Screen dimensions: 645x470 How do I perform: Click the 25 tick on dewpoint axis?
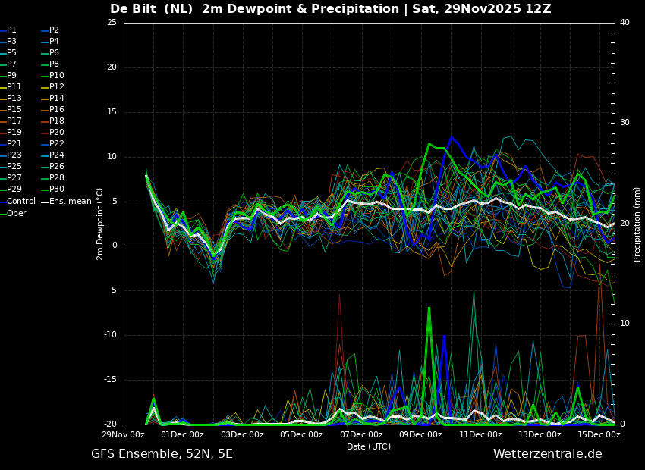112,23
